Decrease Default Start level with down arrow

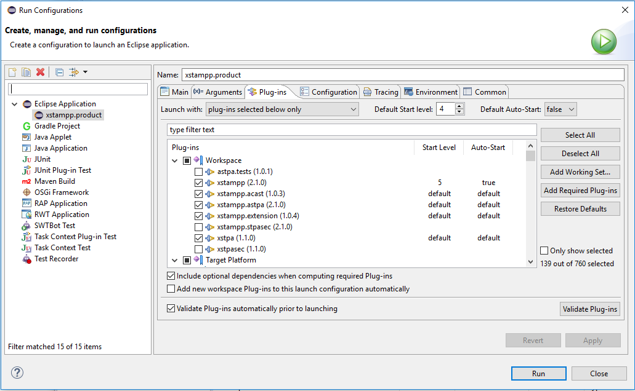click(x=459, y=112)
